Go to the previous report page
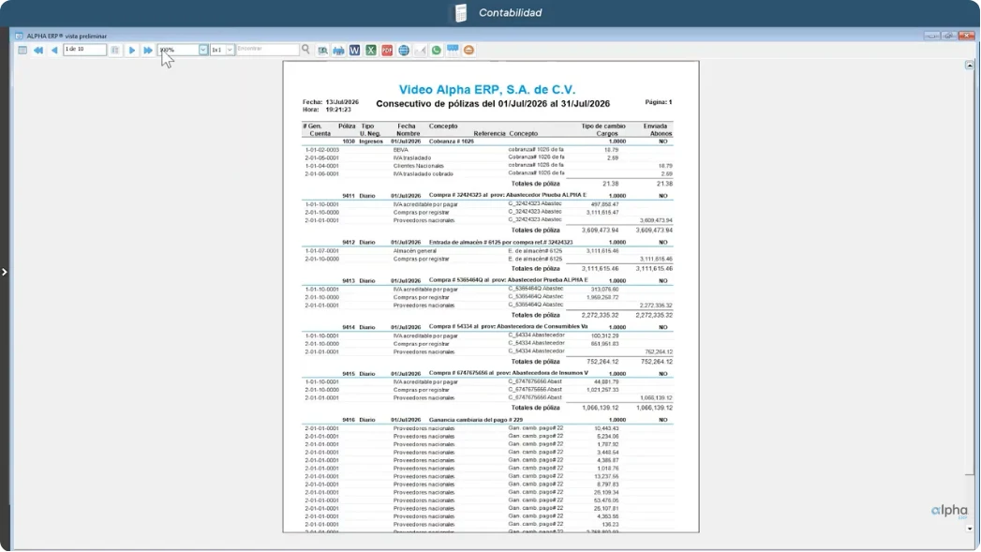The height and width of the screenshot is (552, 981). coord(53,50)
